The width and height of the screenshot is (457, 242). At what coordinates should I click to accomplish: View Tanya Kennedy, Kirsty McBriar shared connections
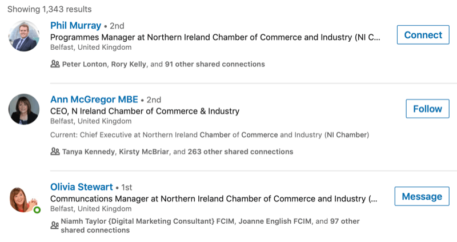pos(178,152)
